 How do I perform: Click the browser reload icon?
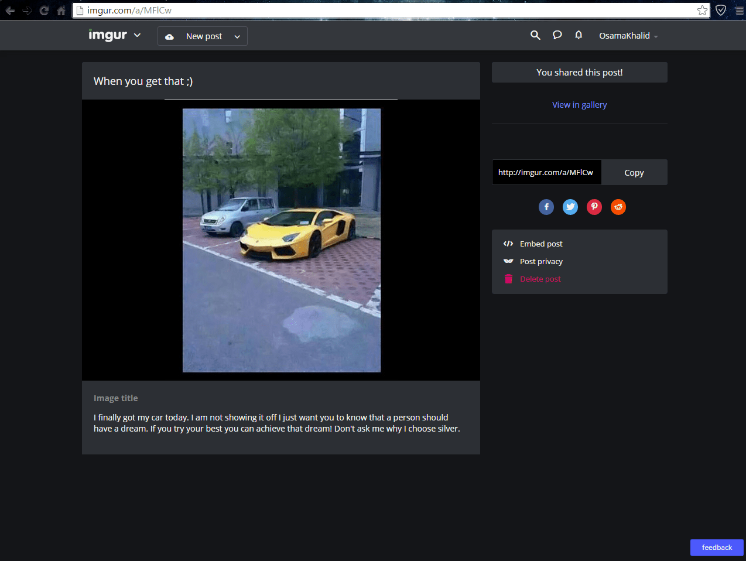44,11
